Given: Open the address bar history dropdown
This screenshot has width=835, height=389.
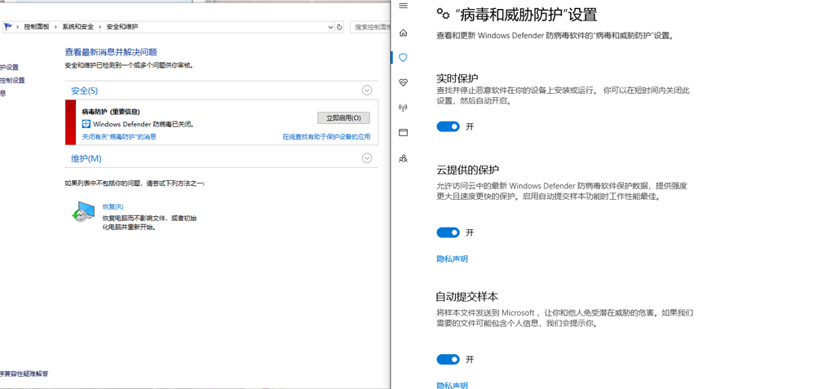Looking at the screenshot, I should click(x=331, y=27).
